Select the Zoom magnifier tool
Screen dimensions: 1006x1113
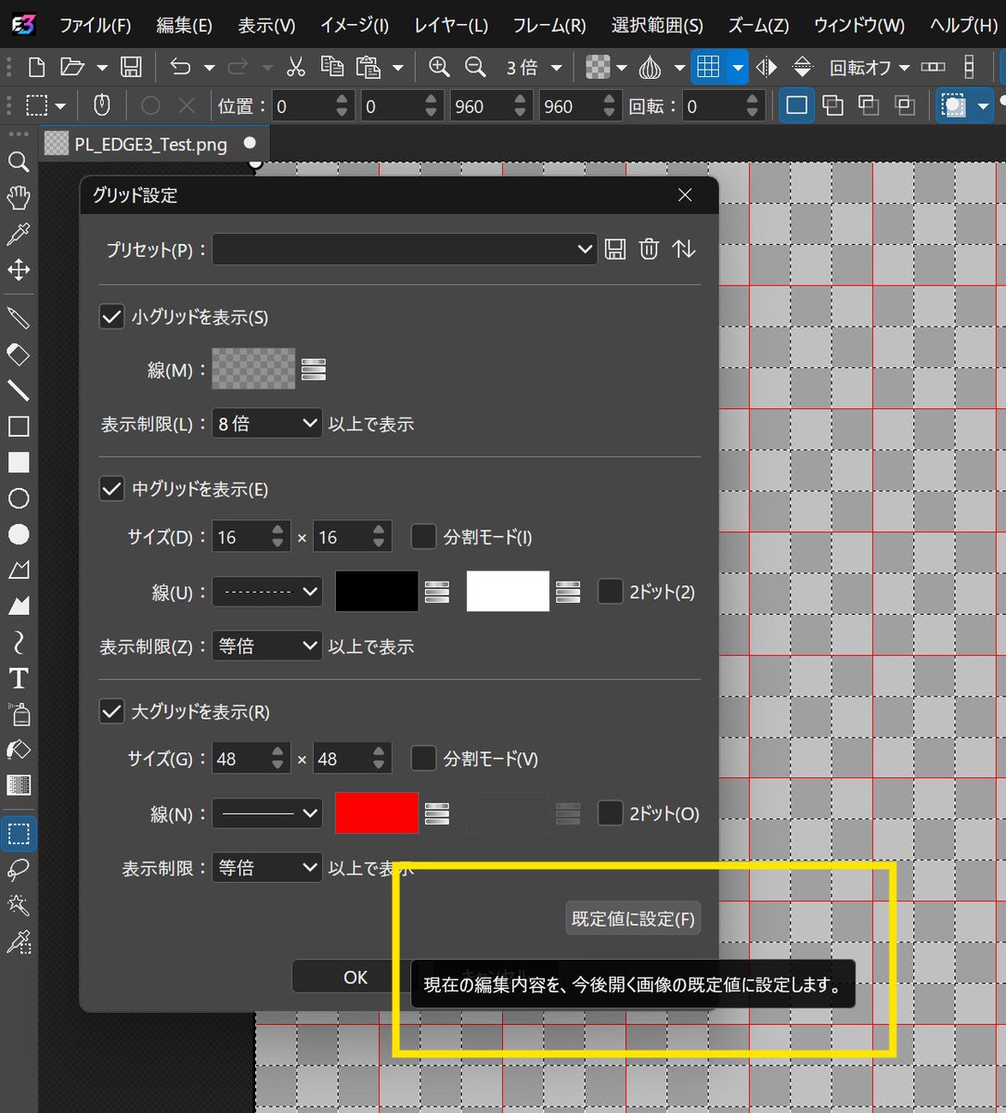pos(19,162)
